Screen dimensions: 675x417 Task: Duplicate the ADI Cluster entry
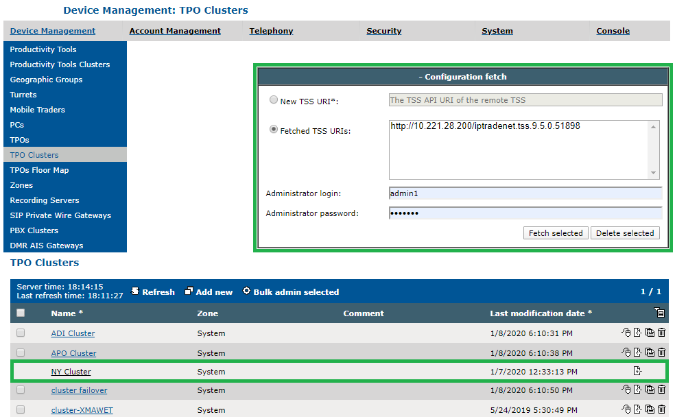(x=650, y=333)
